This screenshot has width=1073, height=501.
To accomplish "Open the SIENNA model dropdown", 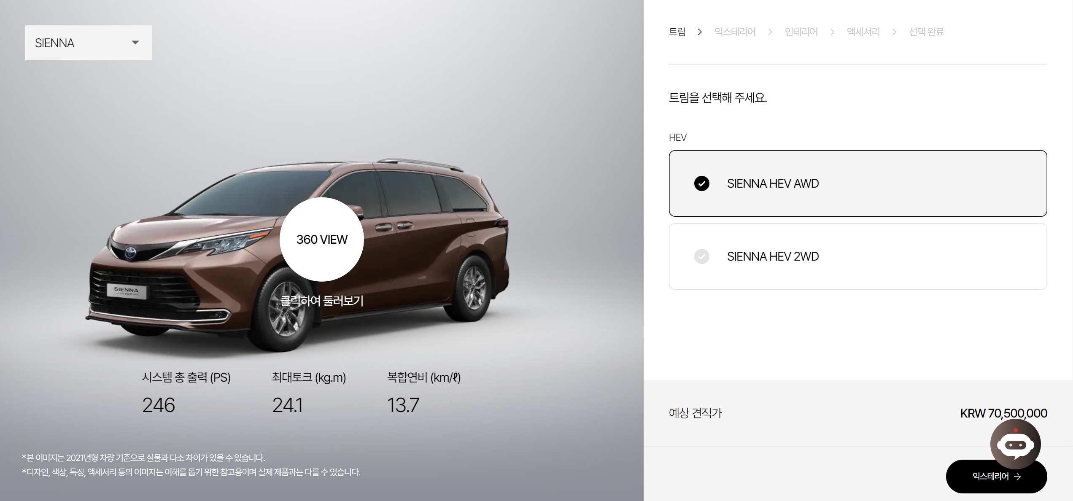I will 89,43.
